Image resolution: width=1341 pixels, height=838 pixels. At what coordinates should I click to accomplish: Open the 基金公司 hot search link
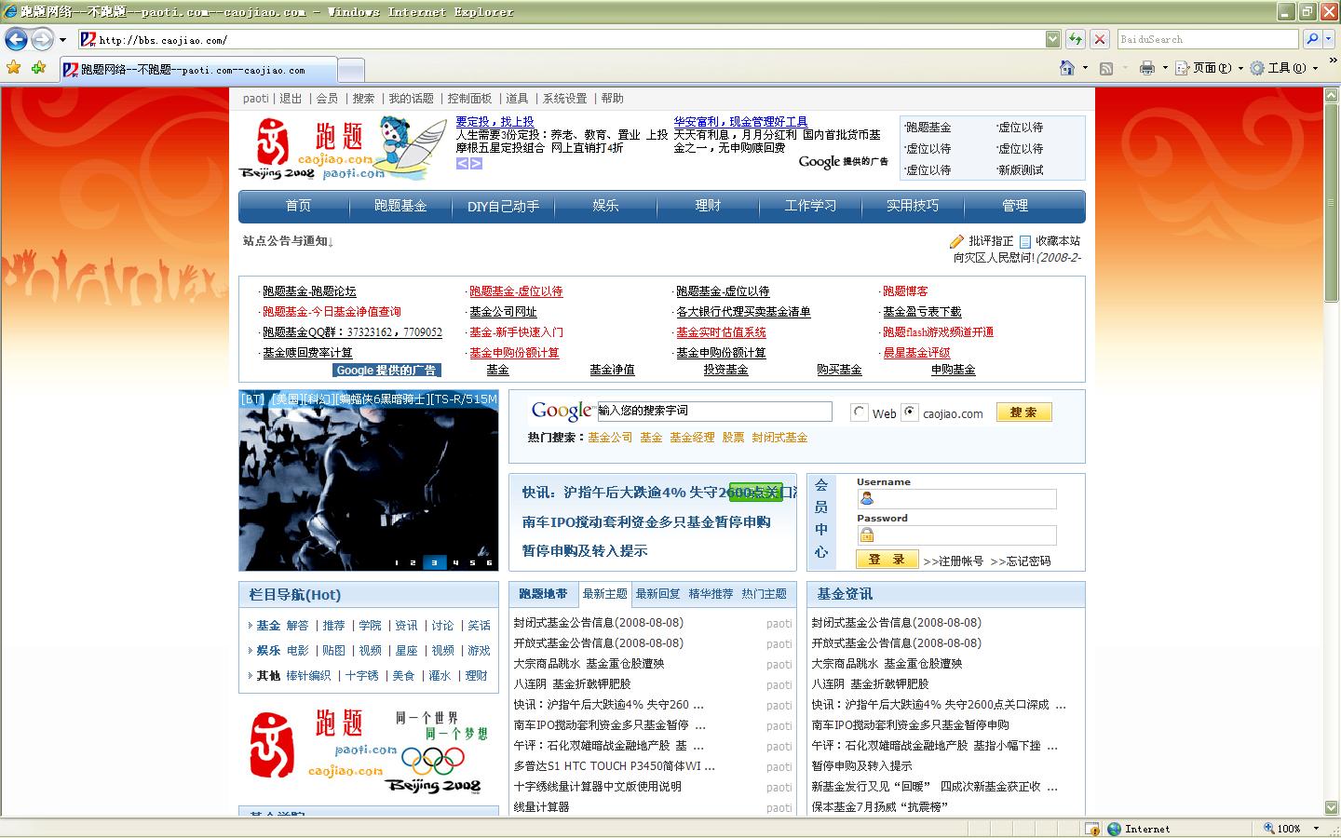(610, 438)
